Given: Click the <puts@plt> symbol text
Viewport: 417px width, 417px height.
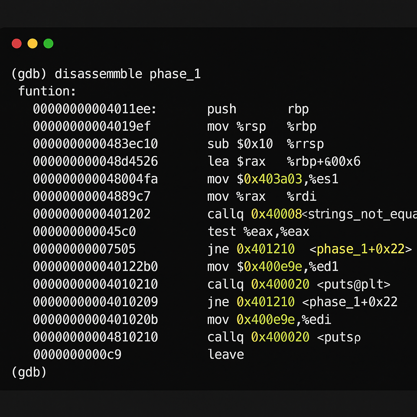Looking at the screenshot, I should click(x=354, y=285).
